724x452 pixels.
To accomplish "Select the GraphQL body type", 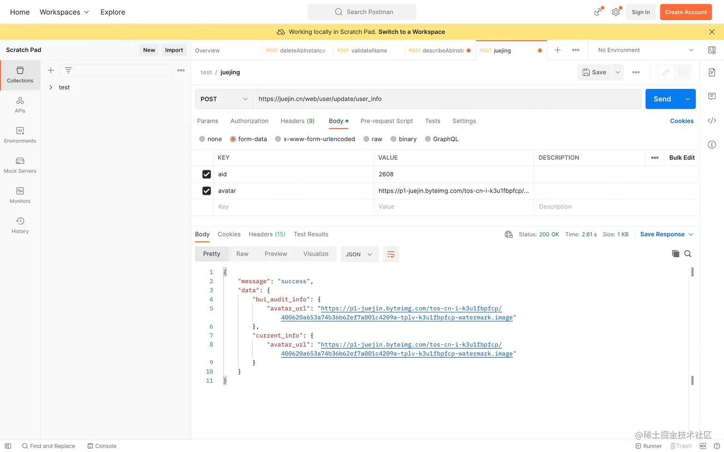I will (428, 139).
